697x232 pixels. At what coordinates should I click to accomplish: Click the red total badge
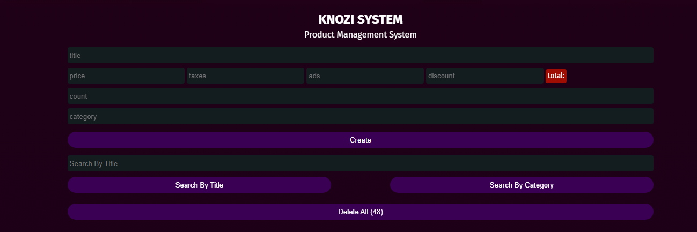(x=556, y=76)
